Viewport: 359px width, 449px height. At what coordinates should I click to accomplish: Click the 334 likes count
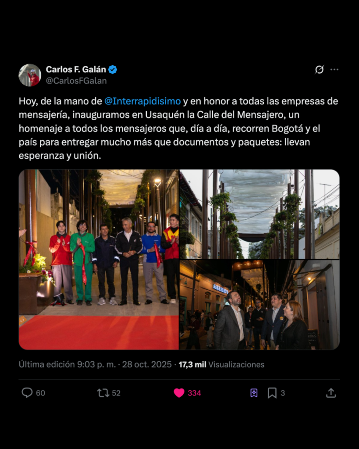[x=194, y=393]
